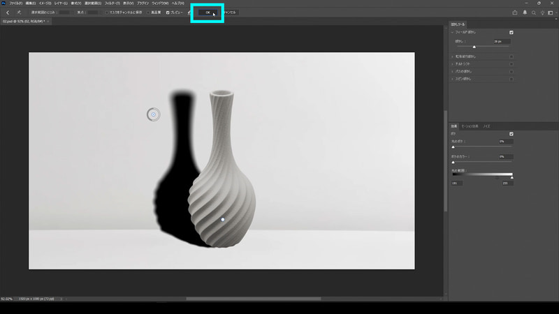The width and height of the screenshot is (559, 314).
Task: Open the ファイル menu
Action: tap(15, 3)
